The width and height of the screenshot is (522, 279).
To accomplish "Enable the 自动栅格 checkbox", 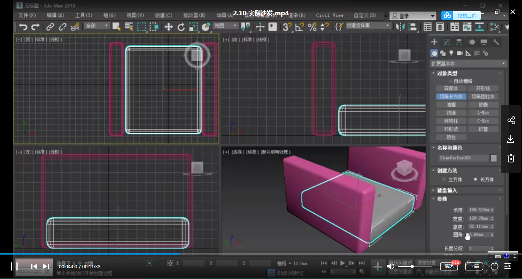I will point(451,81).
